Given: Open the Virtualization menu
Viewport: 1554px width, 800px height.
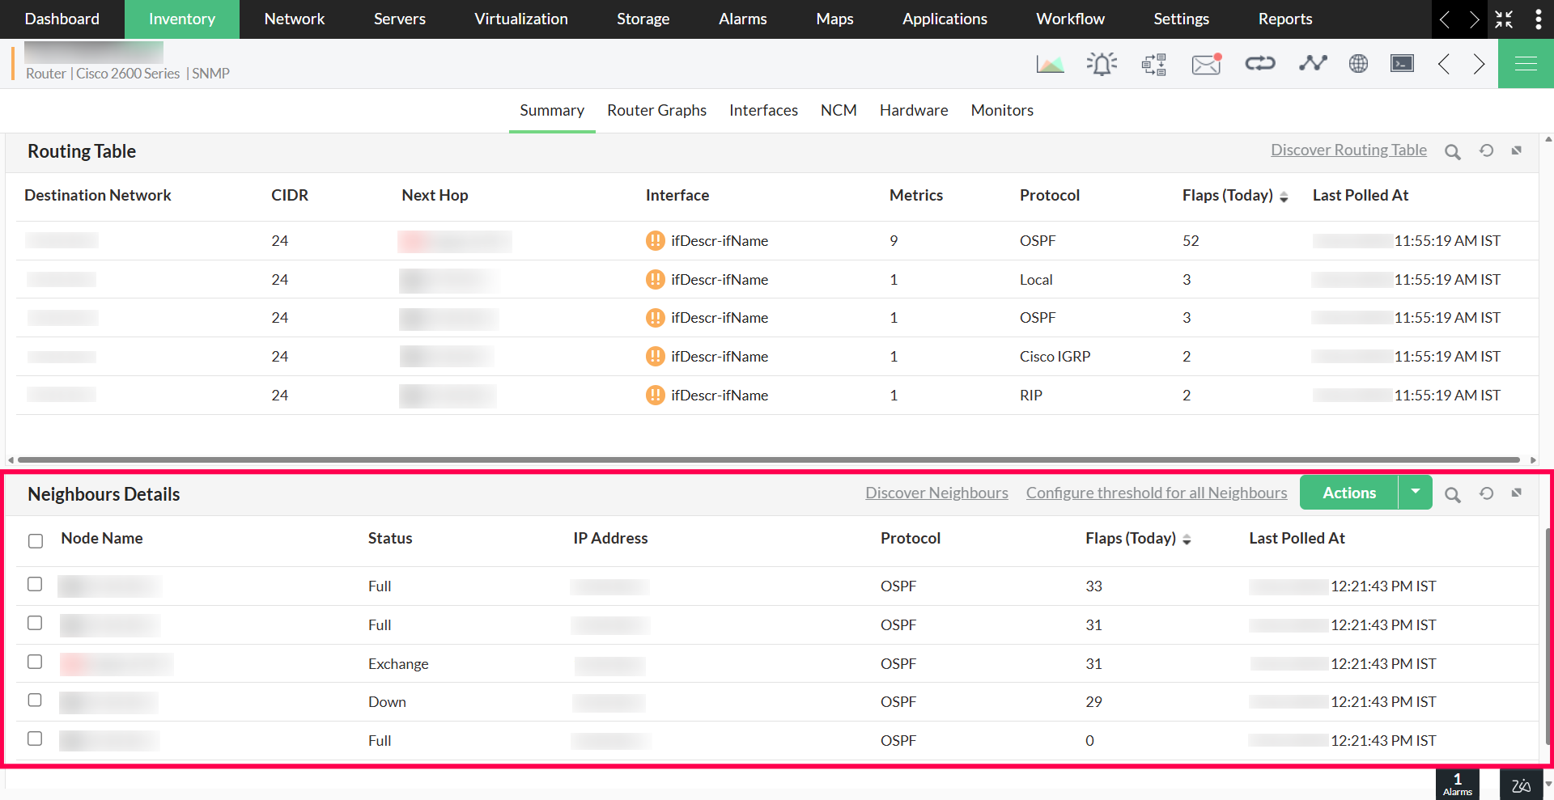Looking at the screenshot, I should pyautogui.click(x=521, y=19).
